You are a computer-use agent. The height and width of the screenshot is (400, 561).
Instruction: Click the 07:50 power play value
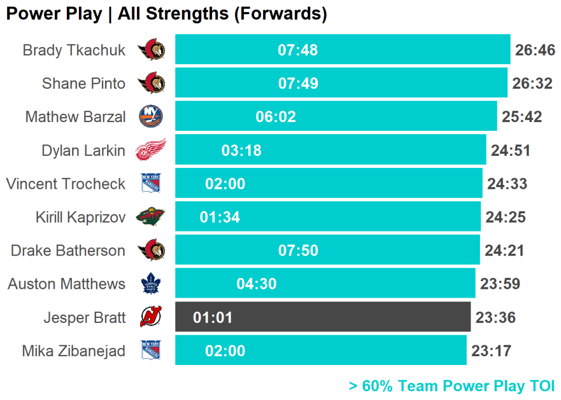[298, 251]
